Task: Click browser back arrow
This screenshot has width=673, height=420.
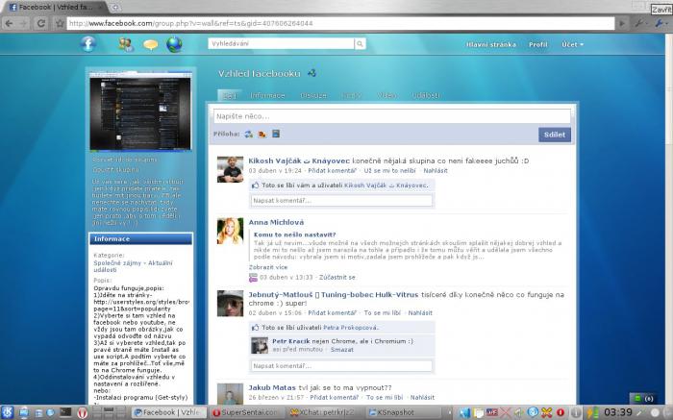Action: (9, 23)
